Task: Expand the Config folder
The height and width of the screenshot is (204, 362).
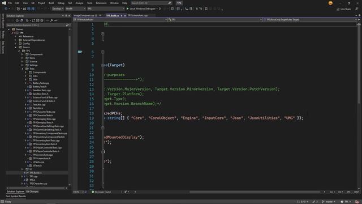Action: click(x=15, y=44)
